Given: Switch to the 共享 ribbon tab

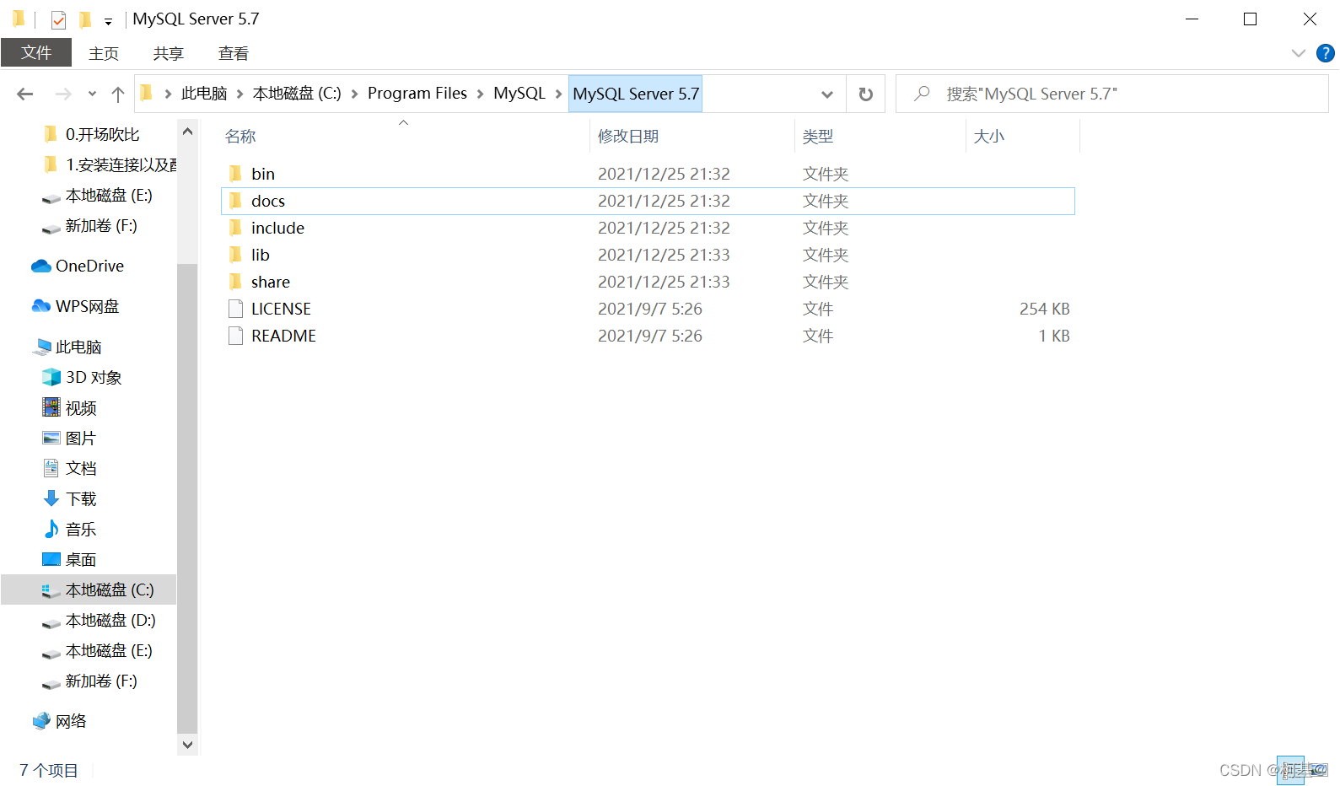Looking at the screenshot, I should point(169,53).
